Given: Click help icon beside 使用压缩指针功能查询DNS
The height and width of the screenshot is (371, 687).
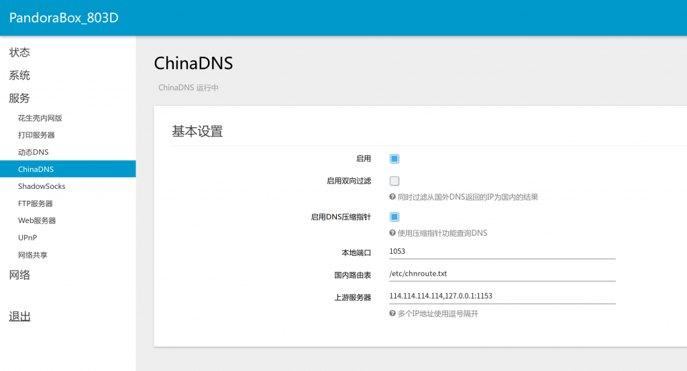Looking at the screenshot, I should pos(392,233).
